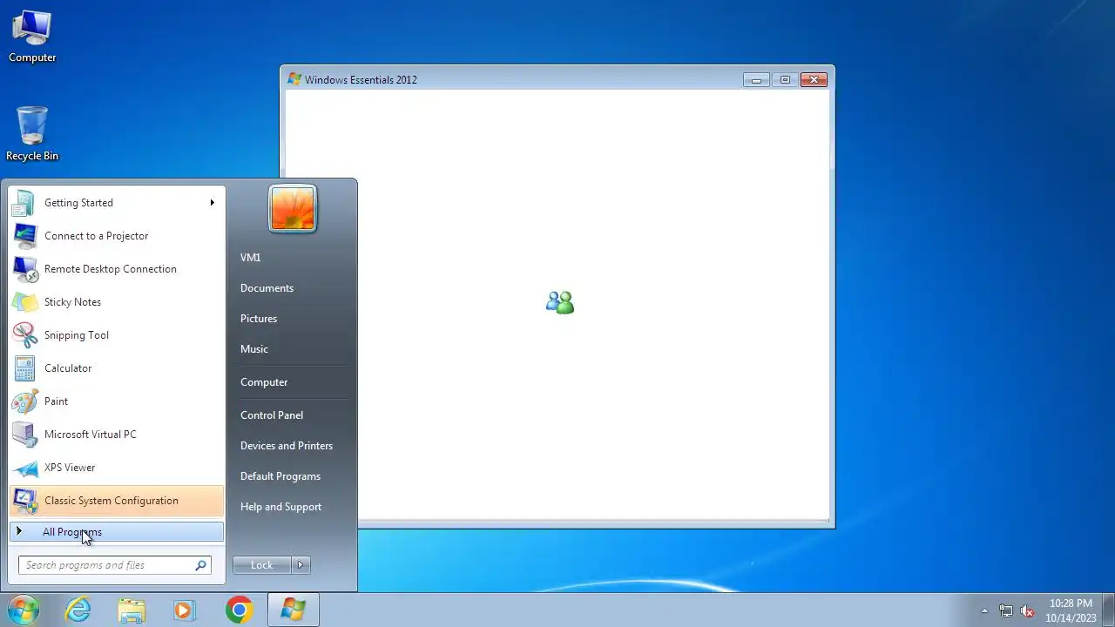Expand All Programs list
The width and height of the screenshot is (1115, 627).
(x=117, y=532)
